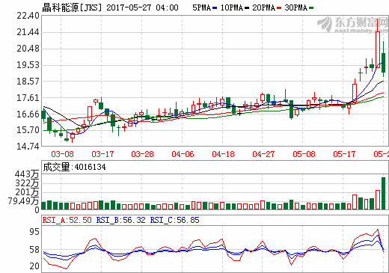Click the 58 RSI axis label
Viewport: 389px width, 273px height.
(34, 250)
